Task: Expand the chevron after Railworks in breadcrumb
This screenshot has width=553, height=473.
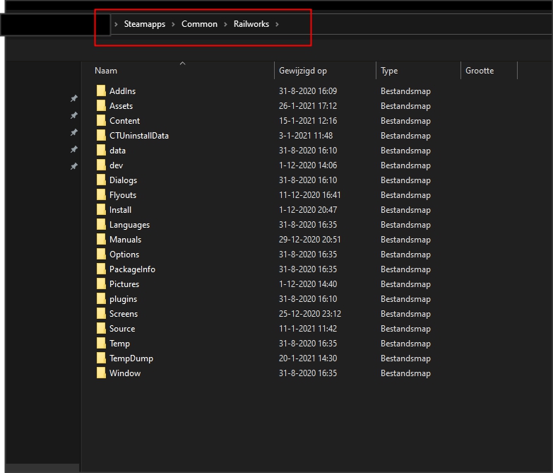Action: (x=278, y=24)
